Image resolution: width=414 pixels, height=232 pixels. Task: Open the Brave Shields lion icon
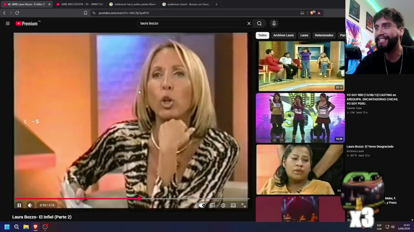[312, 13]
